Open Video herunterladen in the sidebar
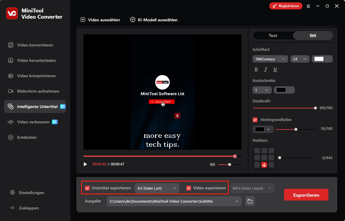Viewport: 345px width, 221px height. point(35,60)
